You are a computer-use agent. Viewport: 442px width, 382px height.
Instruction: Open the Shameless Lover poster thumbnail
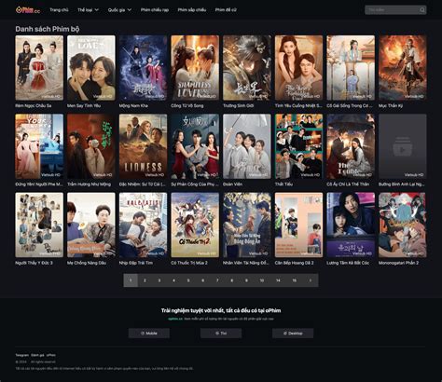pyautogui.click(x=195, y=68)
